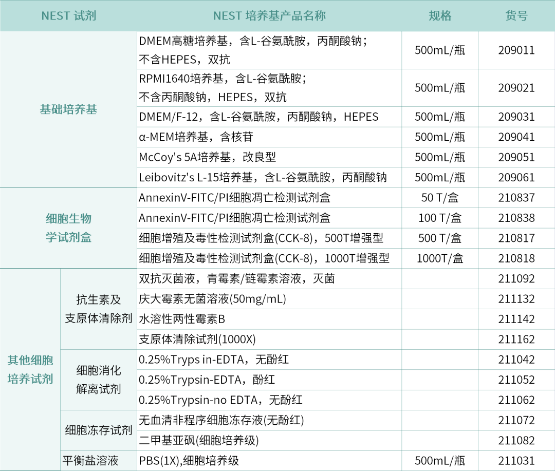Select the 其他细胞培养试剂 category cell
This screenshot has height=471, width=555.
point(30,369)
